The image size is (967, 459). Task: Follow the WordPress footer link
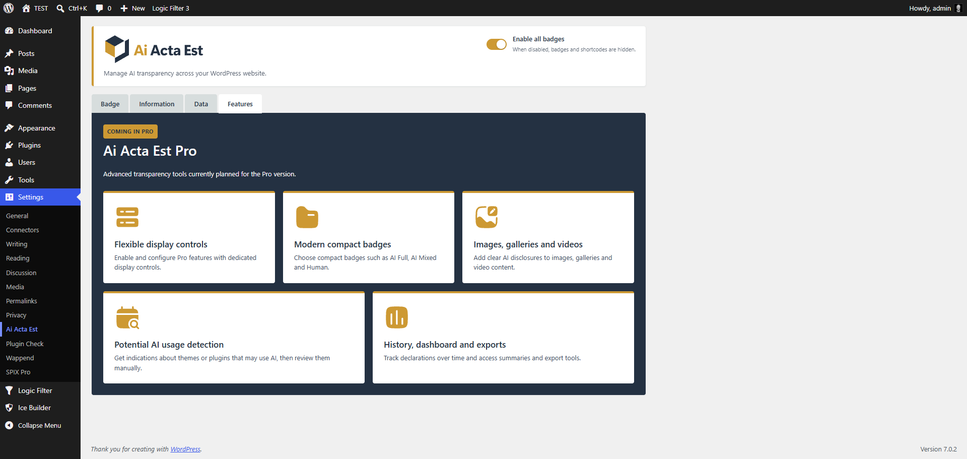pyautogui.click(x=185, y=449)
